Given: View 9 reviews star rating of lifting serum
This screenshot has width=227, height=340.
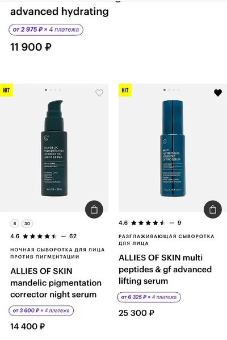Looking at the screenshot, I should (150, 223).
